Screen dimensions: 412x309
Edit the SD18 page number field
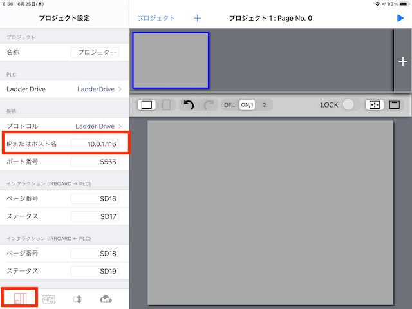(95, 253)
